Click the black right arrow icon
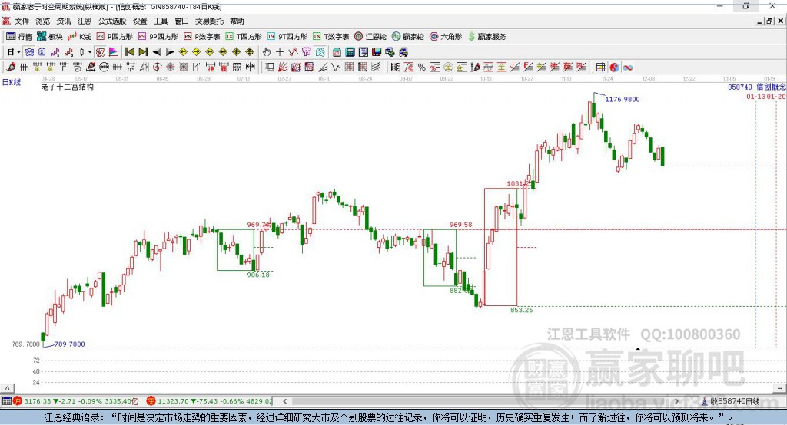Viewport: 787px width, 425px height. point(170,52)
